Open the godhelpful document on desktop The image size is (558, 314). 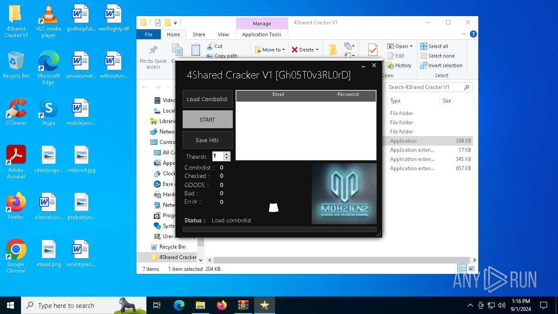tap(81, 18)
